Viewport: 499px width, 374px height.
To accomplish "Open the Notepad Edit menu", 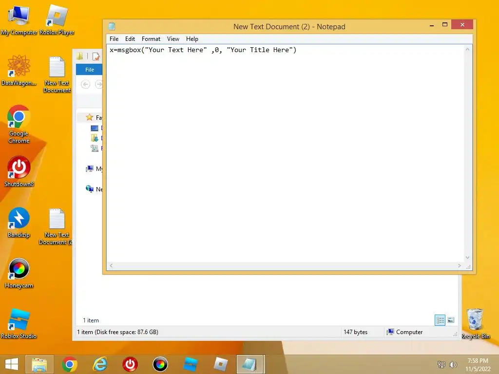I will click(130, 39).
